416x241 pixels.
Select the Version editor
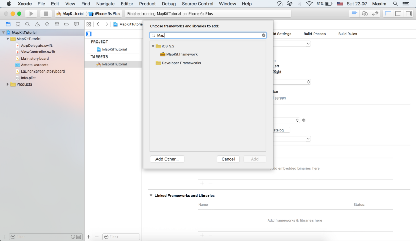[375, 13]
